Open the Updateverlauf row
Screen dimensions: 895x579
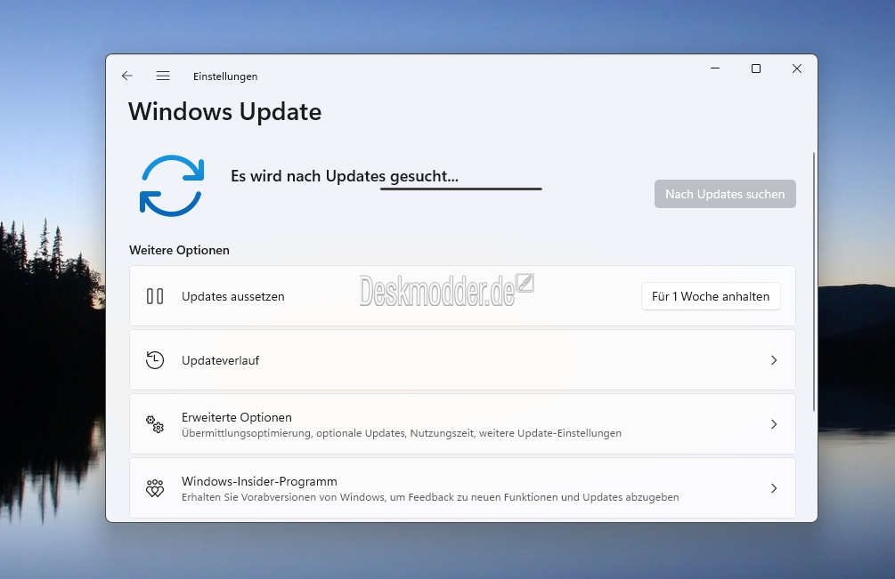(462, 360)
